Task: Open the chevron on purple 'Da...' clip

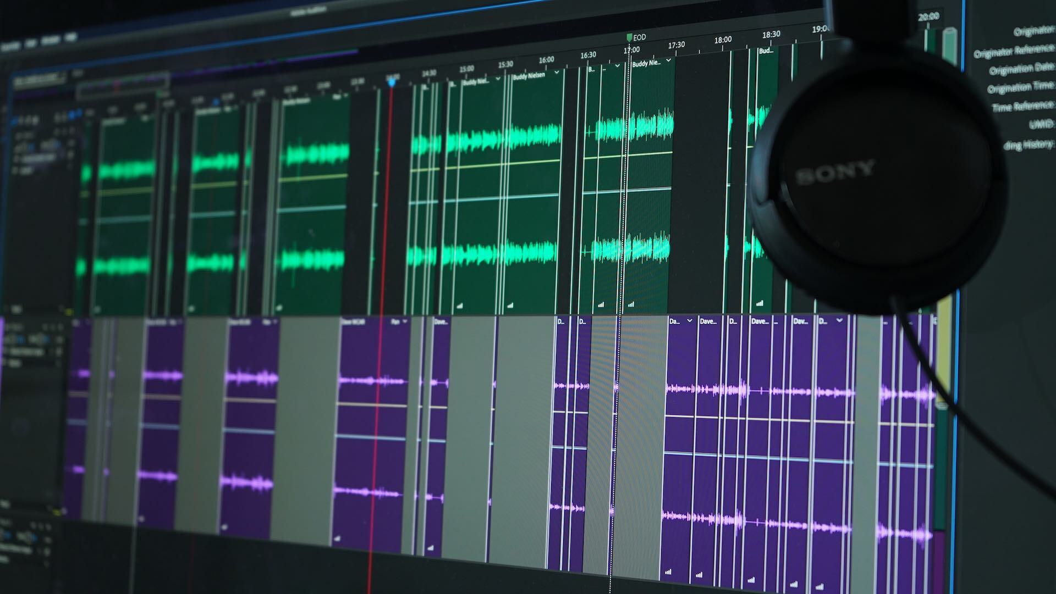Action: [x=690, y=321]
